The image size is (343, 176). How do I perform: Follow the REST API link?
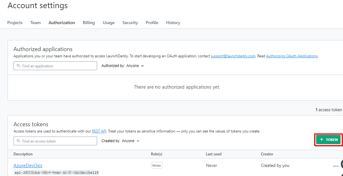[99, 131]
